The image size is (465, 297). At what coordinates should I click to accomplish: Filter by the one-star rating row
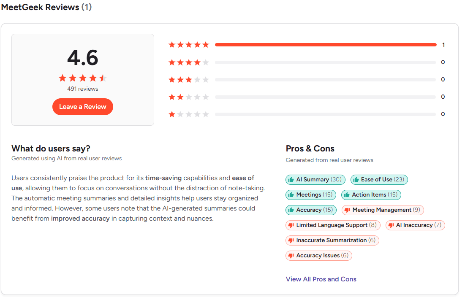(x=307, y=114)
